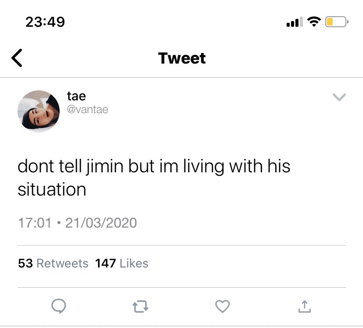Tap the 17:01 tweet timestamp
The width and height of the screenshot is (363, 328).
(x=35, y=223)
